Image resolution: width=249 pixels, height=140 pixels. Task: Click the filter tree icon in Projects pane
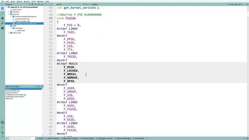pos(33,4)
